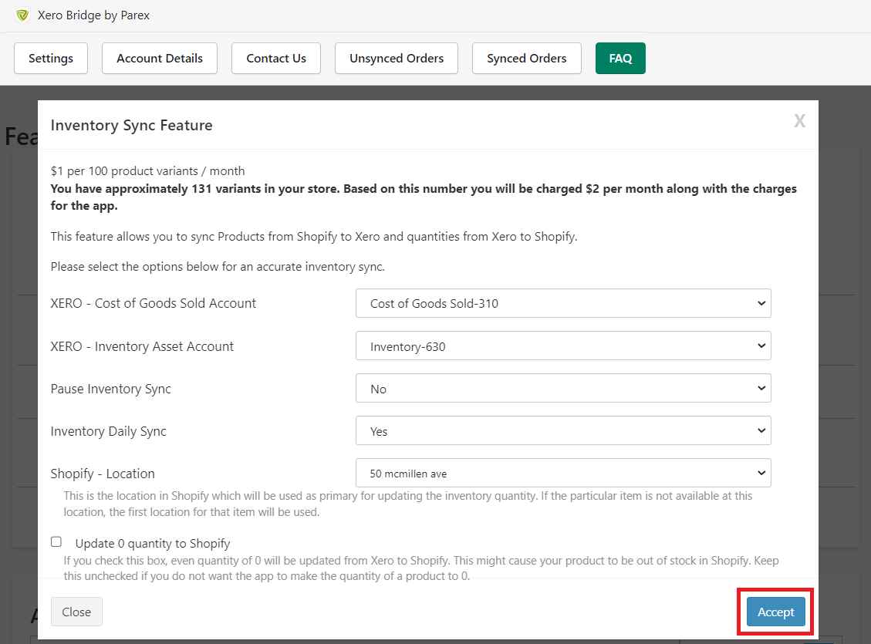View Account Details
The width and height of the screenshot is (871, 644).
159,58
